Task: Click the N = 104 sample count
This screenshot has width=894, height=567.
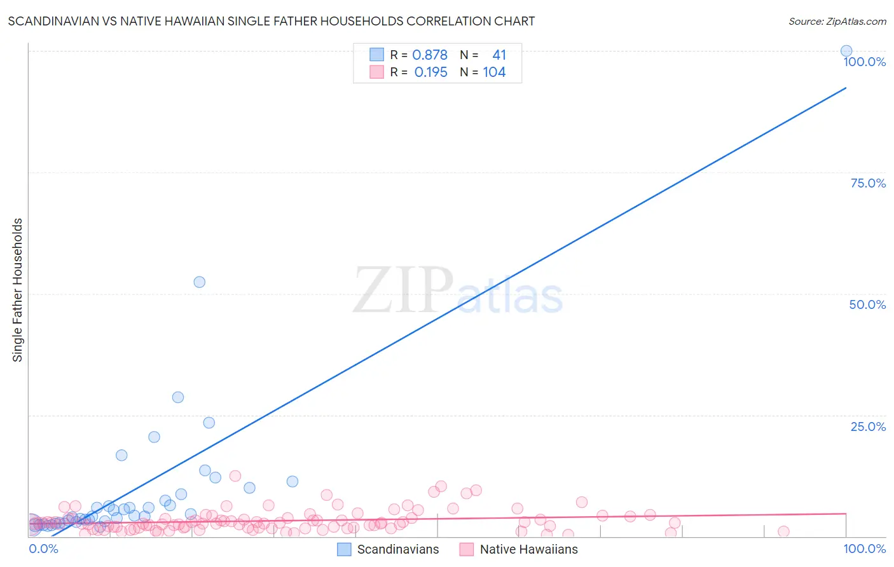Action: pyautogui.click(x=483, y=72)
